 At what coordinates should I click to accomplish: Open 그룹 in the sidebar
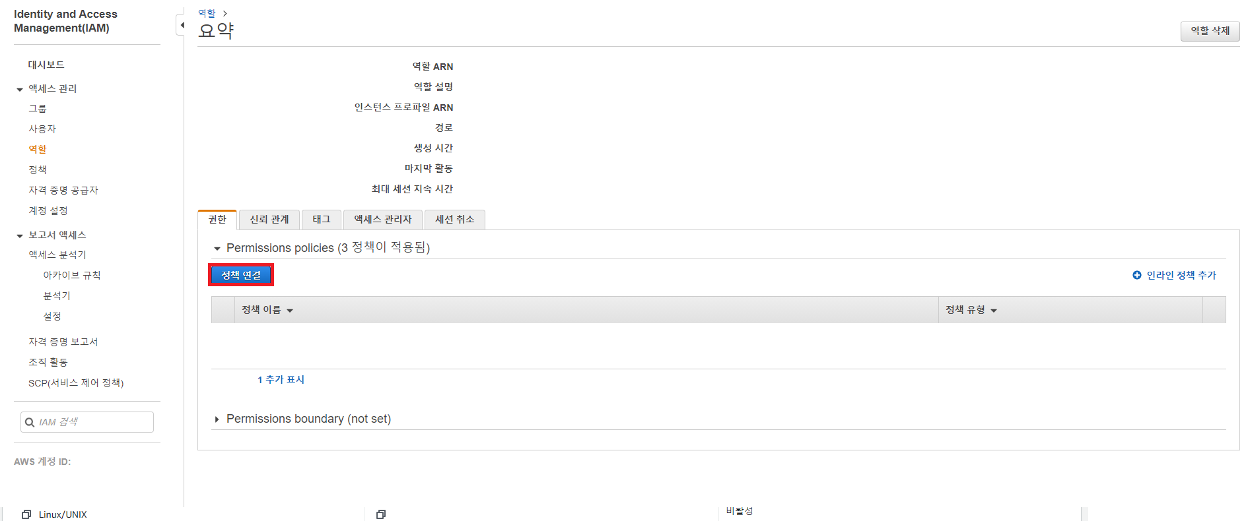point(38,108)
